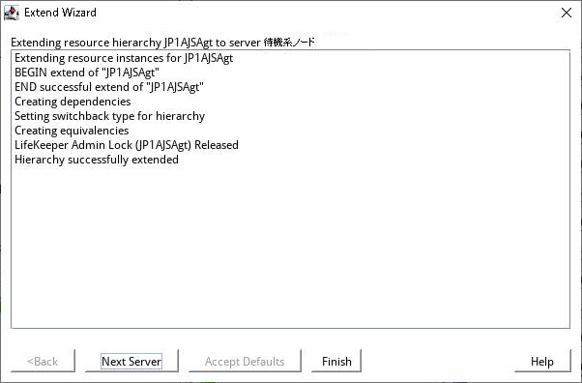Screen dimensions: 582x383
Task: Open Help for the Extend Wizard
Action: point(542,361)
